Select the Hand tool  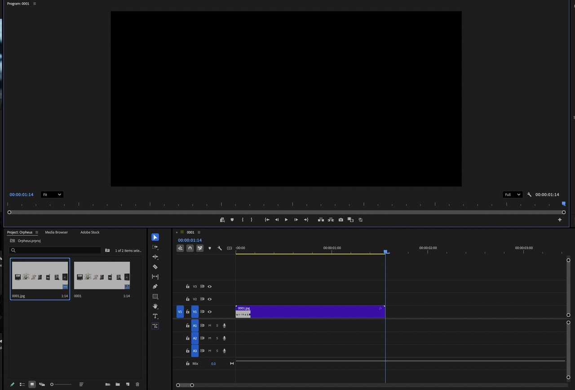point(155,306)
